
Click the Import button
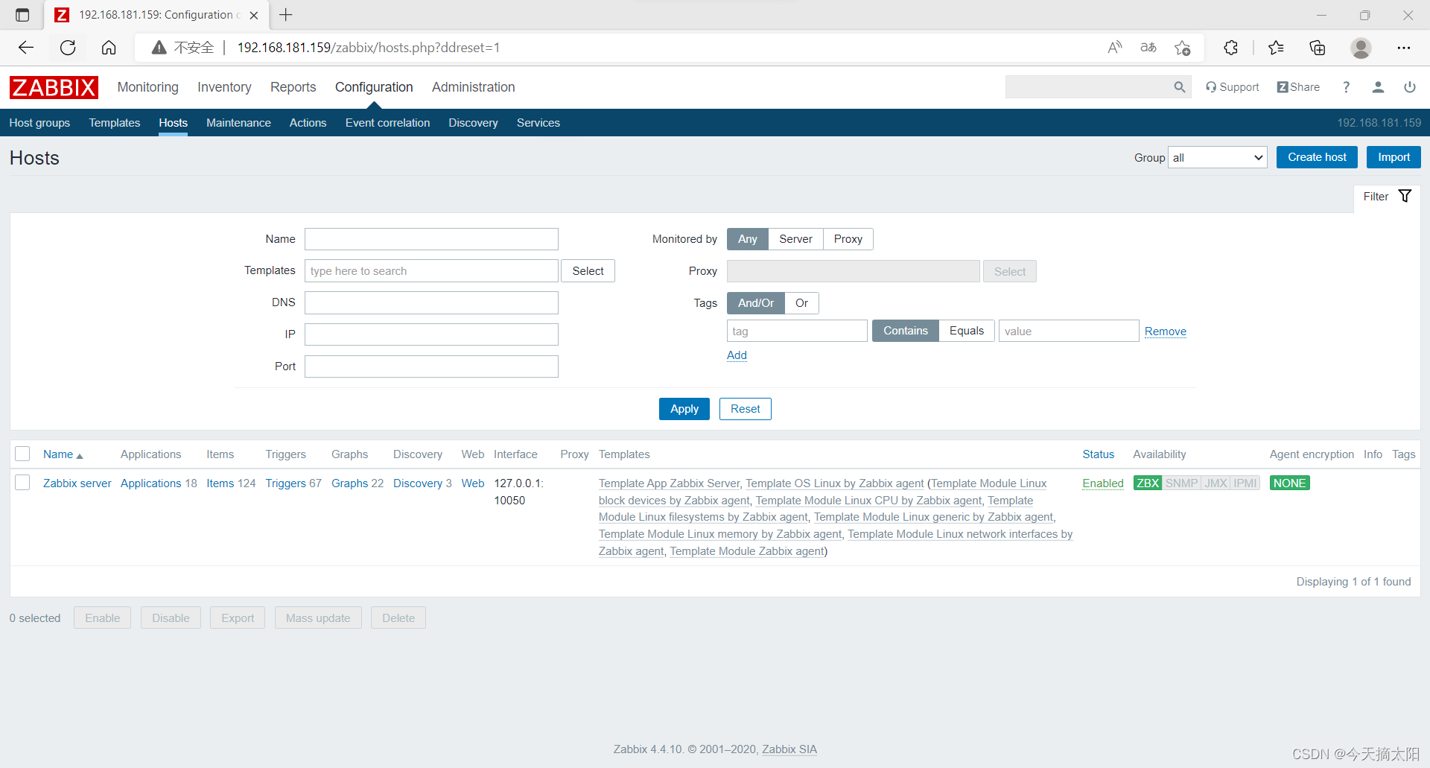point(1394,157)
